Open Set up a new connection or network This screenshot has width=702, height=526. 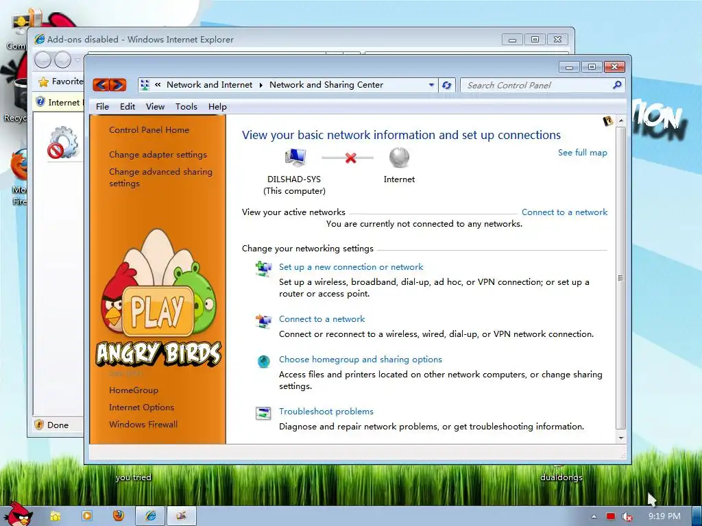[351, 267]
